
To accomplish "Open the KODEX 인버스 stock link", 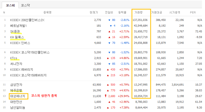I will tap(20, 43).
